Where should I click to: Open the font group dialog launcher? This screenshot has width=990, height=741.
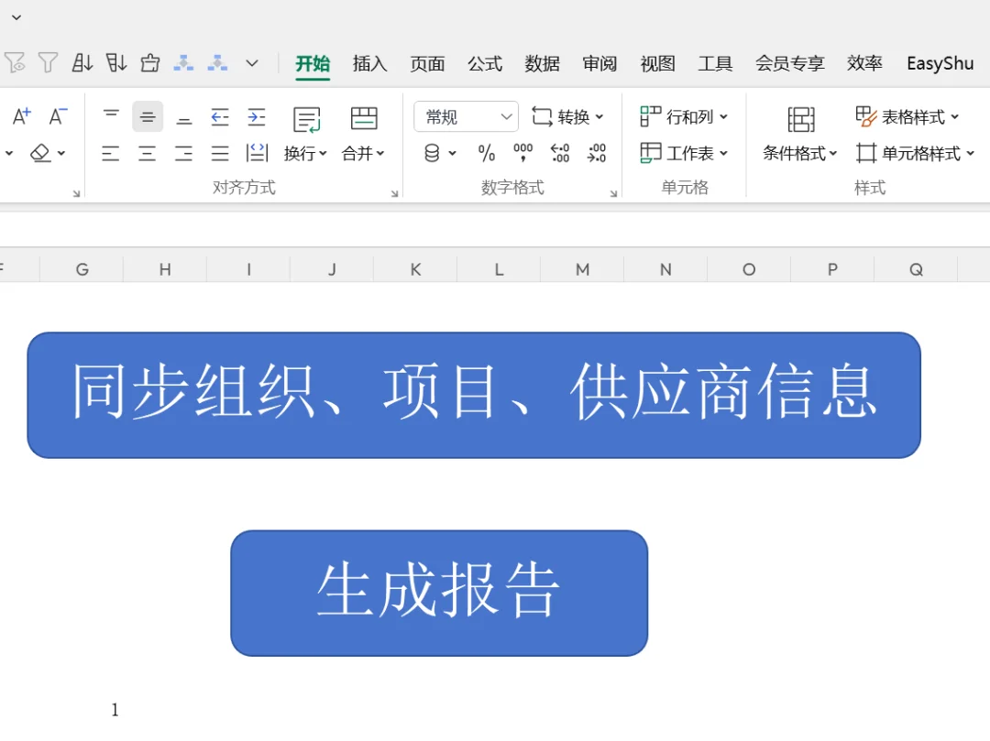coord(76,193)
